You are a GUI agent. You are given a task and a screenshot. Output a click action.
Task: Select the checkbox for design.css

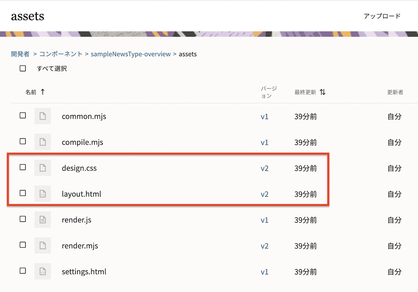(x=23, y=167)
